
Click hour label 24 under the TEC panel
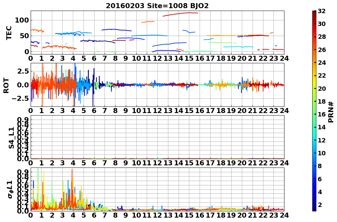(x=284, y=58)
